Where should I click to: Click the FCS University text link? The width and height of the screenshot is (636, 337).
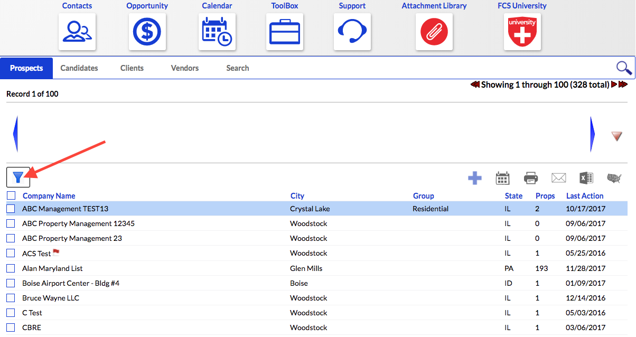(522, 6)
